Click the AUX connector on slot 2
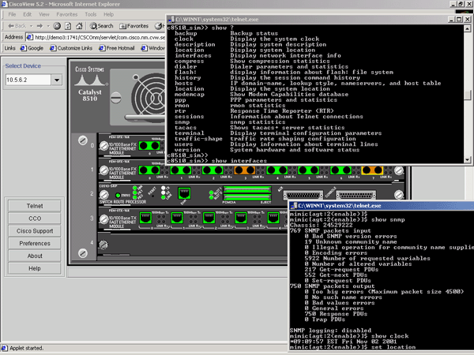This screenshot has height=355, width=474. click(303, 196)
